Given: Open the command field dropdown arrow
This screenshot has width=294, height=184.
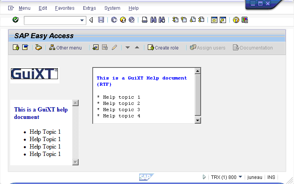Looking at the screenshot, I should coord(82,20).
